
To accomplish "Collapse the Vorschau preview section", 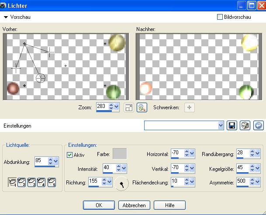I will point(6,17).
